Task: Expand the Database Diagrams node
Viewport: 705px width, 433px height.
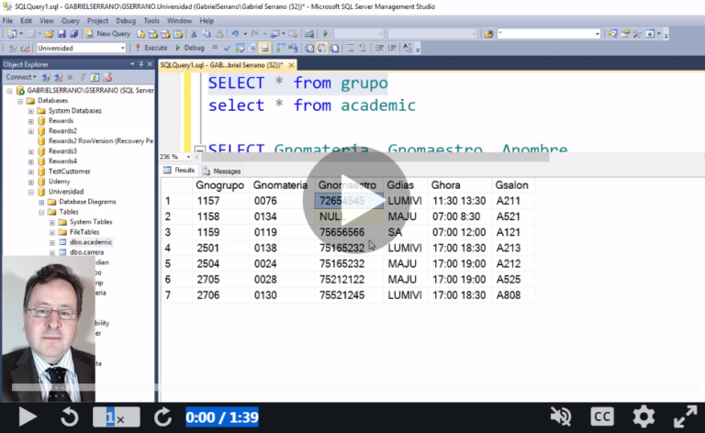Action: click(42, 203)
